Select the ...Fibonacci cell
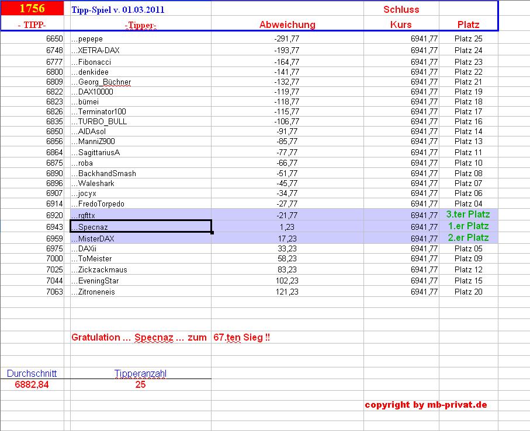Screen dimensions: 530x431 tap(141, 62)
